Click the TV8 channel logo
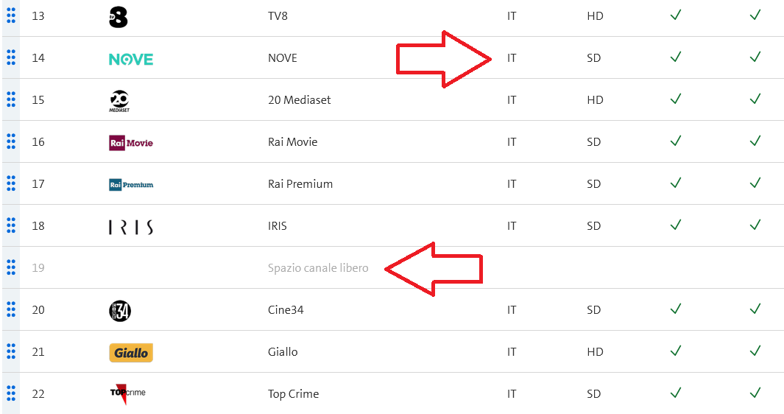This screenshot has width=784, height=414. (x=119, y=16)
